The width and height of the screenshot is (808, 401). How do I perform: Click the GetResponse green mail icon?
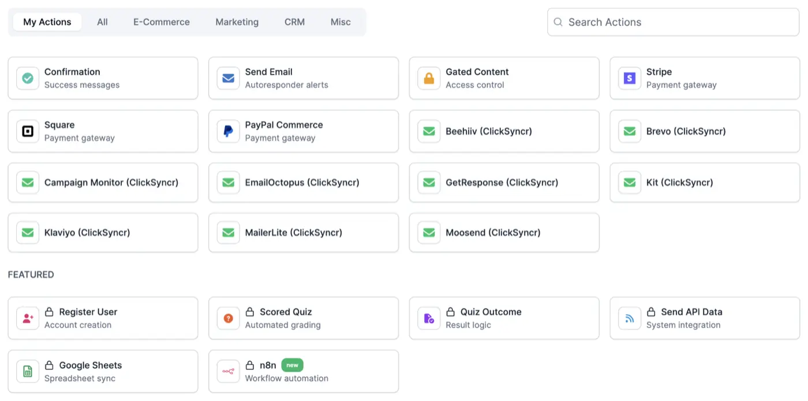click(429, 183)
